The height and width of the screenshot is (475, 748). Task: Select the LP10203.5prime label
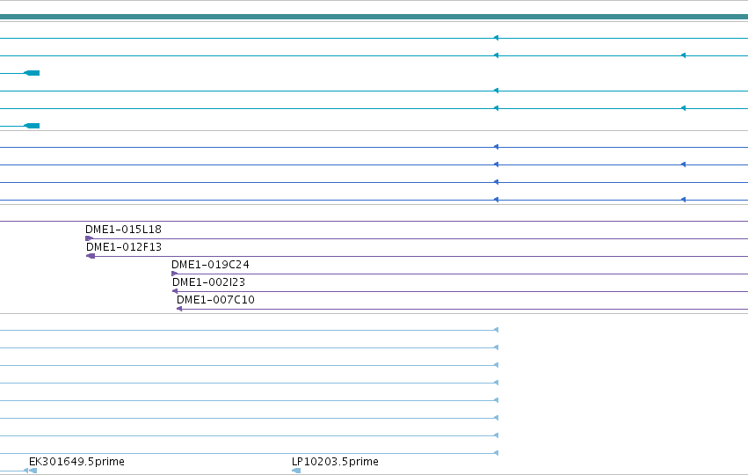(x=335, y=462)
